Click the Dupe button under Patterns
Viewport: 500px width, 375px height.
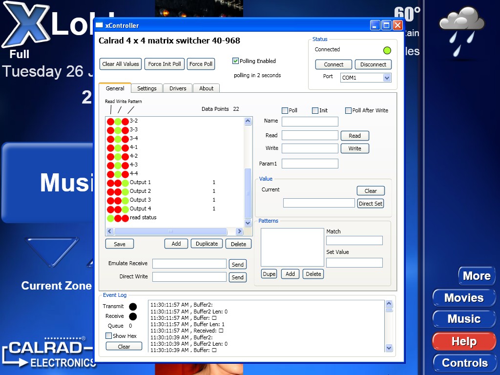coord(269,274)
